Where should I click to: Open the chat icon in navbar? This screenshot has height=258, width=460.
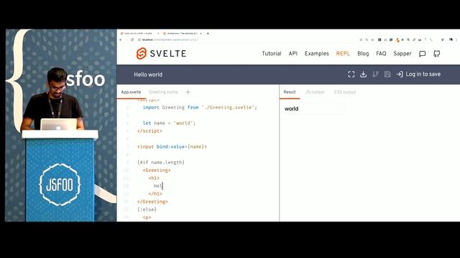coord(422,54)
